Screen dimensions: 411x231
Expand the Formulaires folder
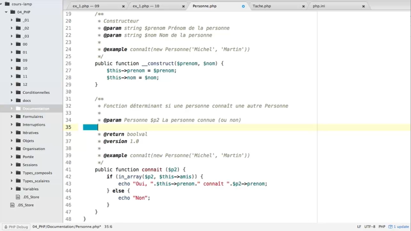(x=12, y=117)
